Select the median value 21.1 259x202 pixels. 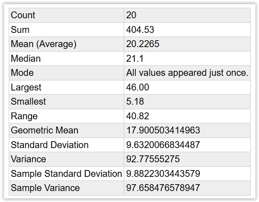(x=135, y=58)
